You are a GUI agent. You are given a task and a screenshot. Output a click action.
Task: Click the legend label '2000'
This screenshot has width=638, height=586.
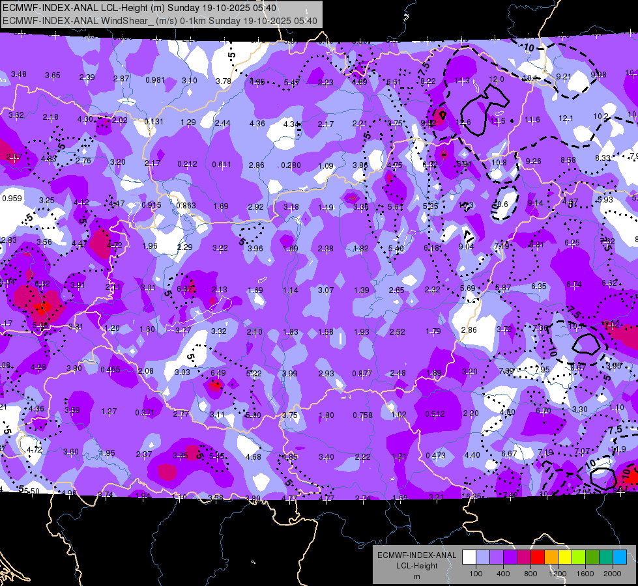tap(613, 574)
